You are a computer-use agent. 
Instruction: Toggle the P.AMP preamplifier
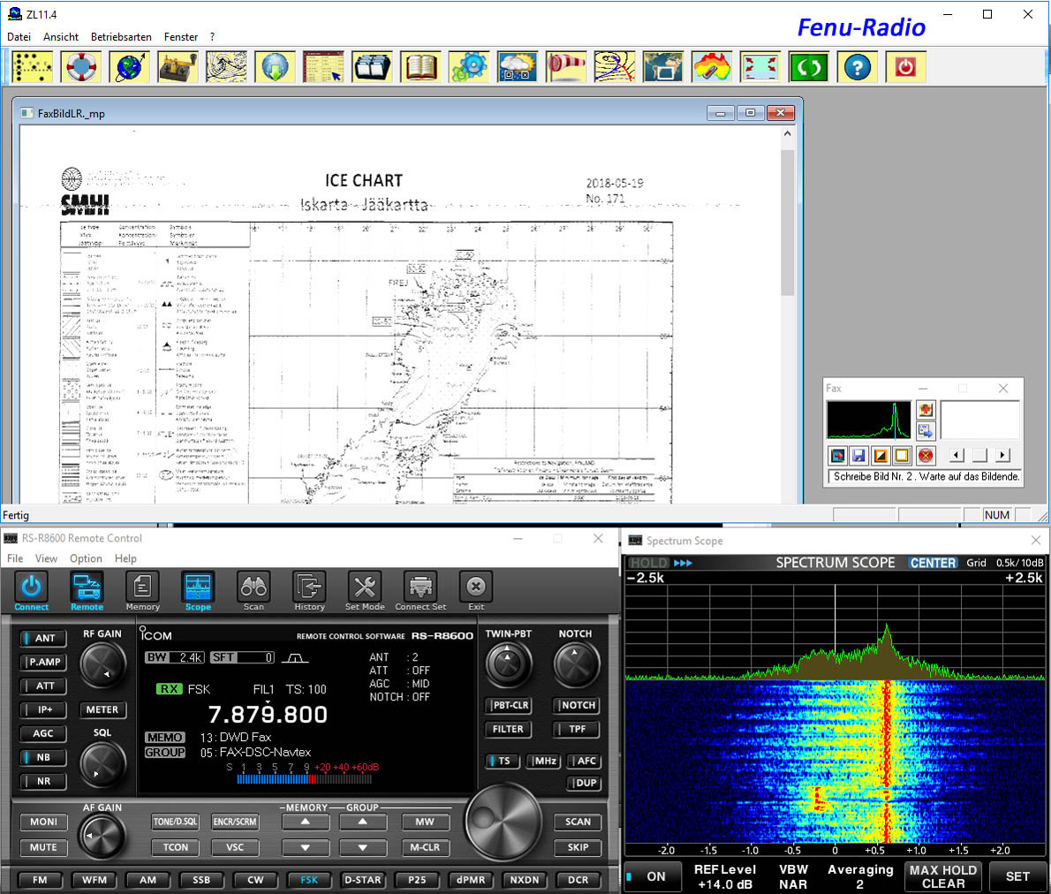point(42,663)
